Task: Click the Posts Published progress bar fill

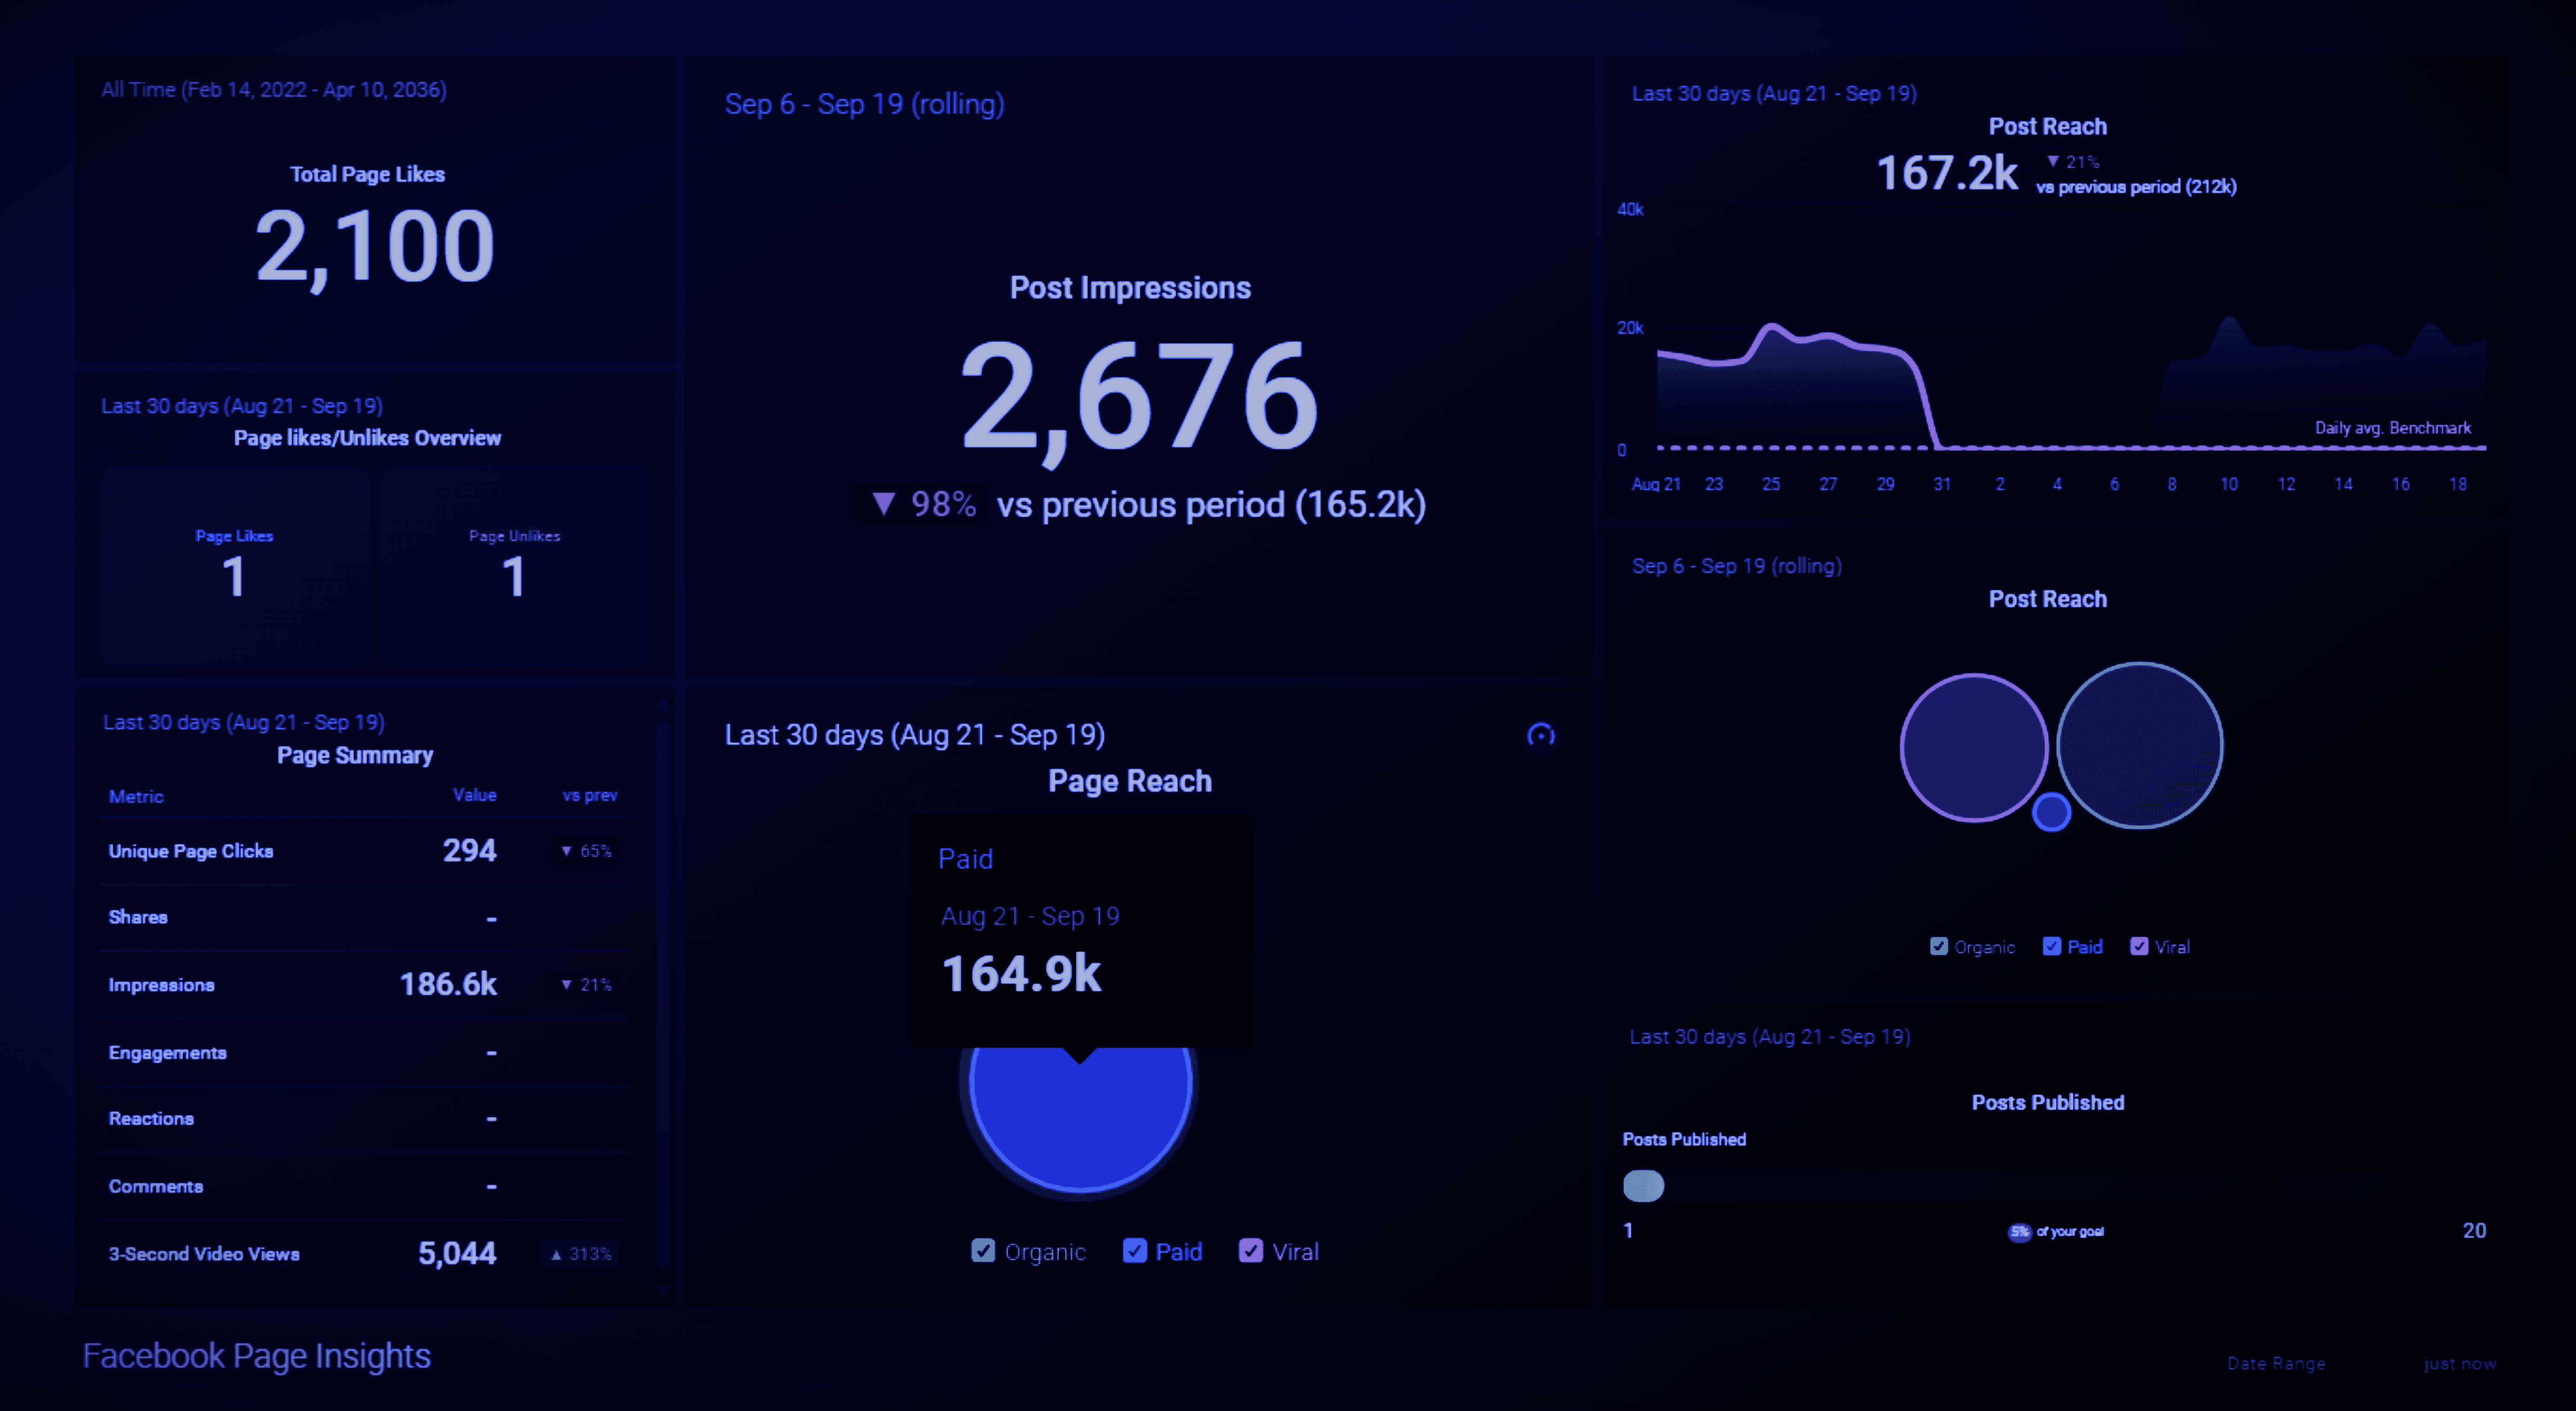Action: (x=1643, y=1186)
